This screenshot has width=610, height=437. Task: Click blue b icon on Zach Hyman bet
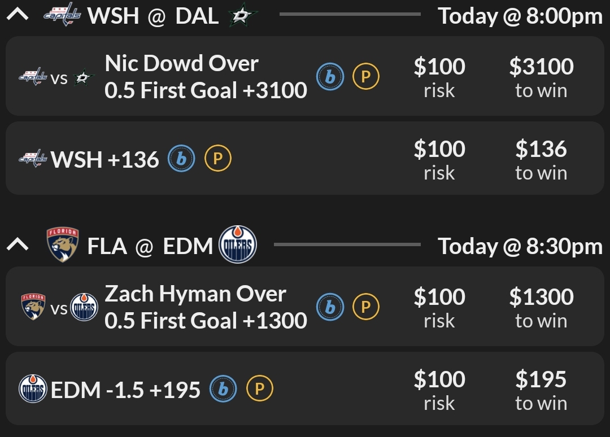330,307
